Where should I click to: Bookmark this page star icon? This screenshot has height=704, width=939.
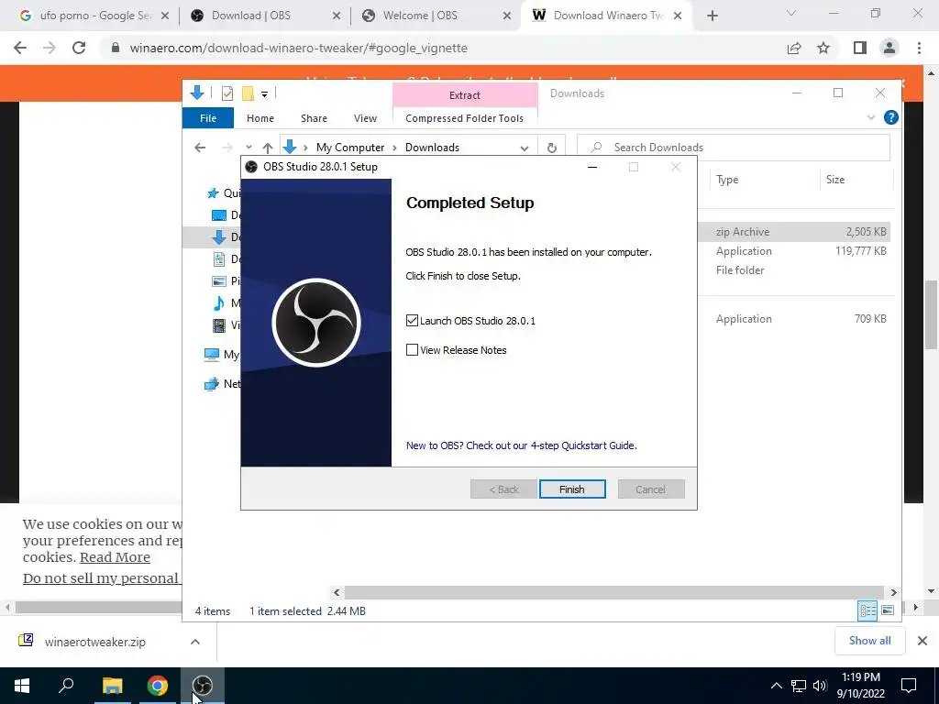pyautogui.click(x=823, y=48)
